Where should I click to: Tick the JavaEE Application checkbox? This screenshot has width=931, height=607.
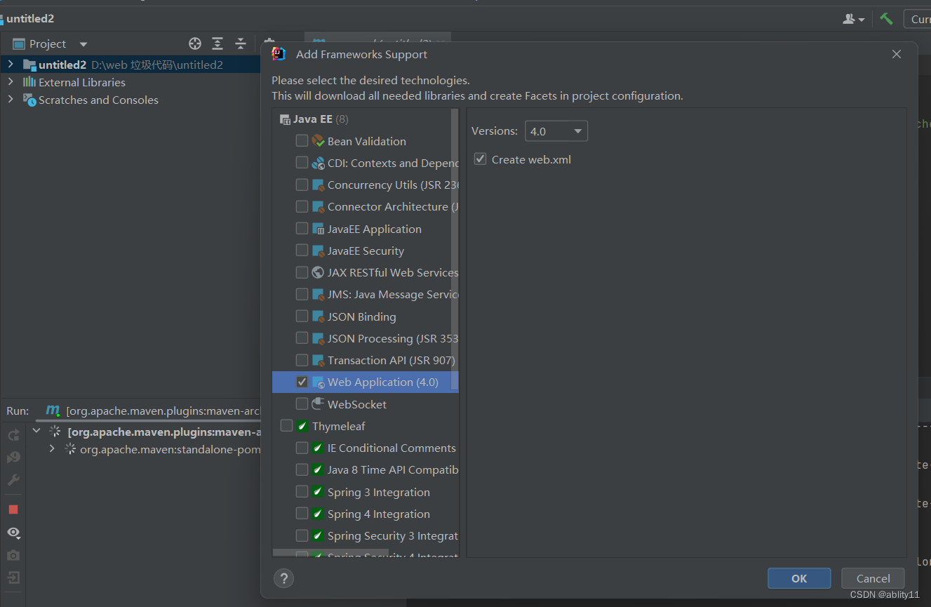coord(302,229)
